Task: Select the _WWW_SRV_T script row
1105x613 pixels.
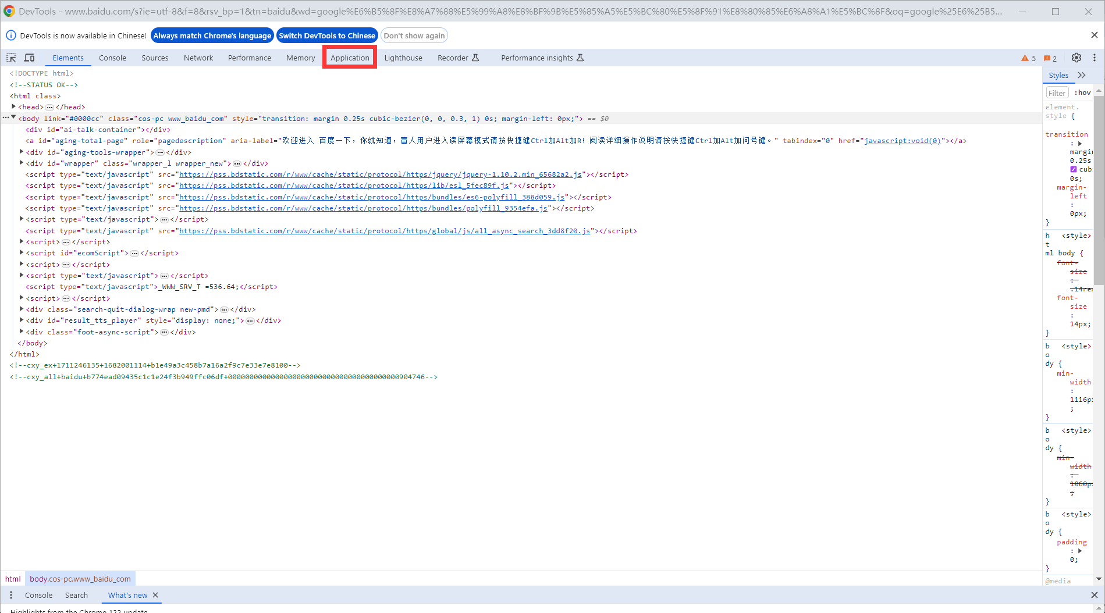Action: click(x=151, y=287)
